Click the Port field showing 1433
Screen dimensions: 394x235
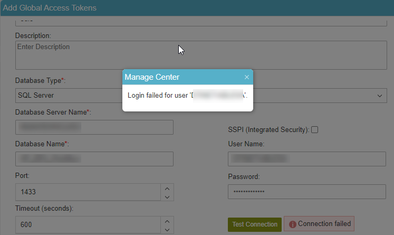click(x=87, y=191)
